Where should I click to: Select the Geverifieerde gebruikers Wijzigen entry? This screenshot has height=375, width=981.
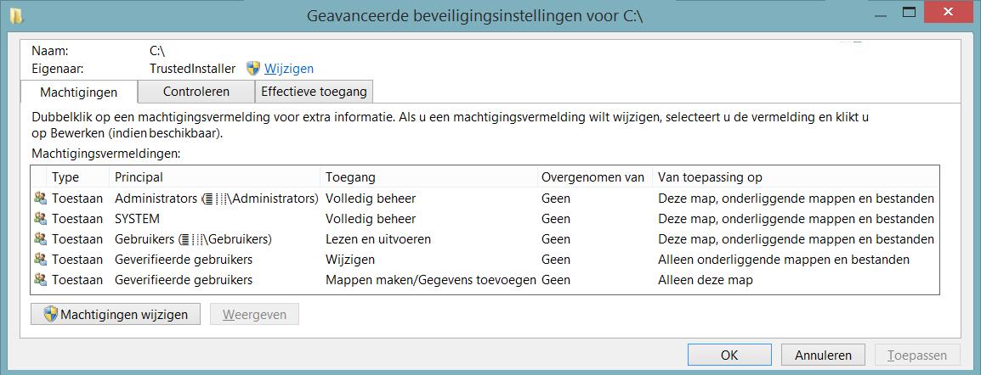click(183, 260)
